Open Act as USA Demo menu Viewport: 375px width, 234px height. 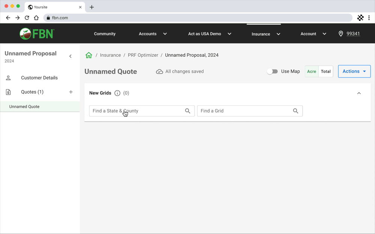[x=204, y=34]
